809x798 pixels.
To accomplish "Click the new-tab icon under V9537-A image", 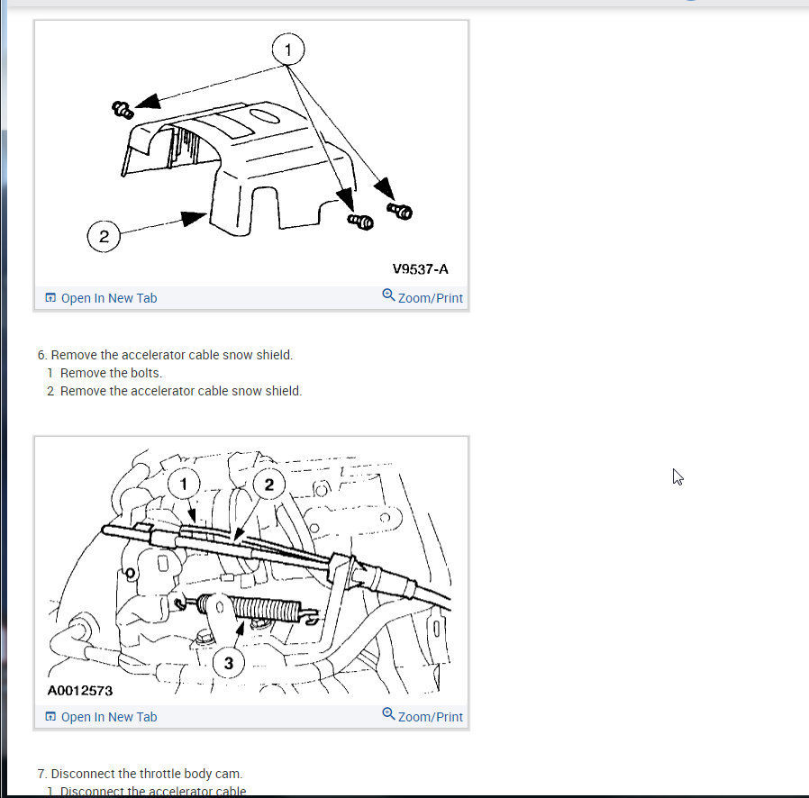I will pos(50,297).
